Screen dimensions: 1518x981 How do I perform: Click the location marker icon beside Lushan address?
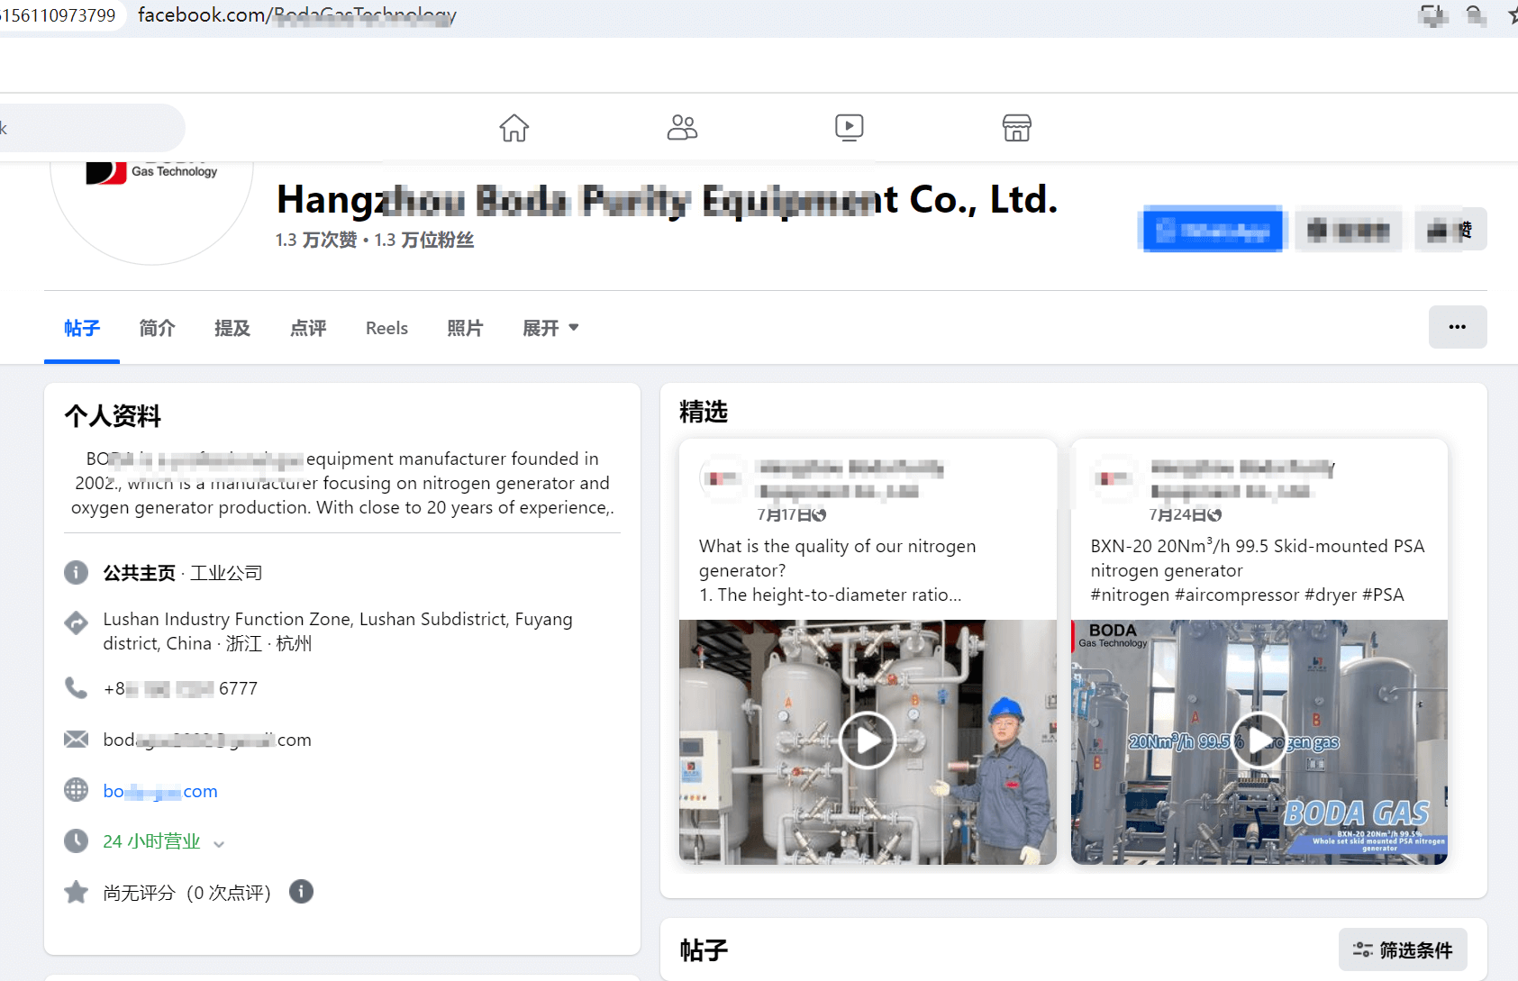(77, 622)
